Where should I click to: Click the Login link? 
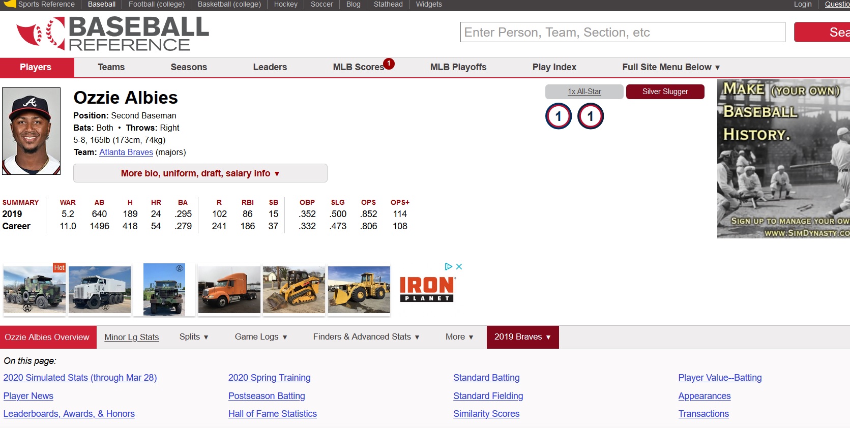(x=803, y=4)
